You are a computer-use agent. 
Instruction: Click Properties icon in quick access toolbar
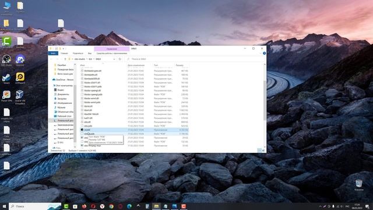pos(57,48)
